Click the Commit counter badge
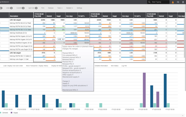The image size is (186, 117). coord(23,8)
